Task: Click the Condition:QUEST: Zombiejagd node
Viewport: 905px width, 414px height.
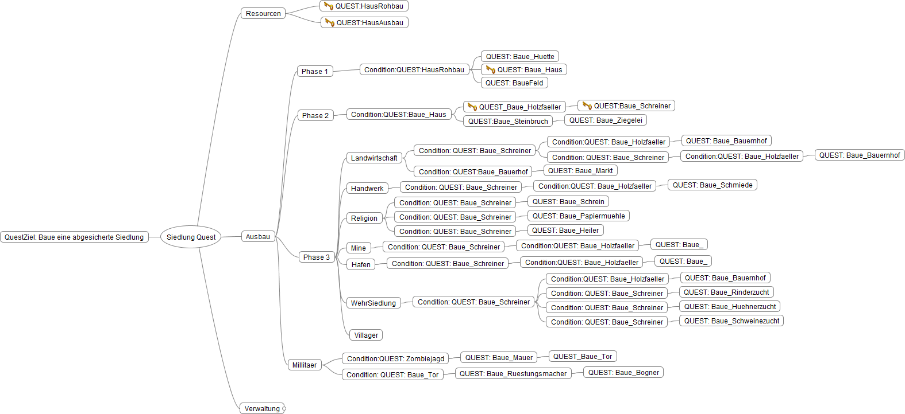Action: 395,359
